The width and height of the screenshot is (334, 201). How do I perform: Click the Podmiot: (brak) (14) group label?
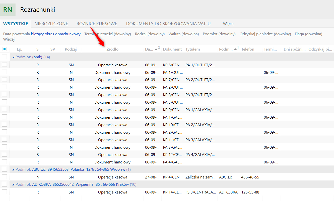tap(33, 57)
